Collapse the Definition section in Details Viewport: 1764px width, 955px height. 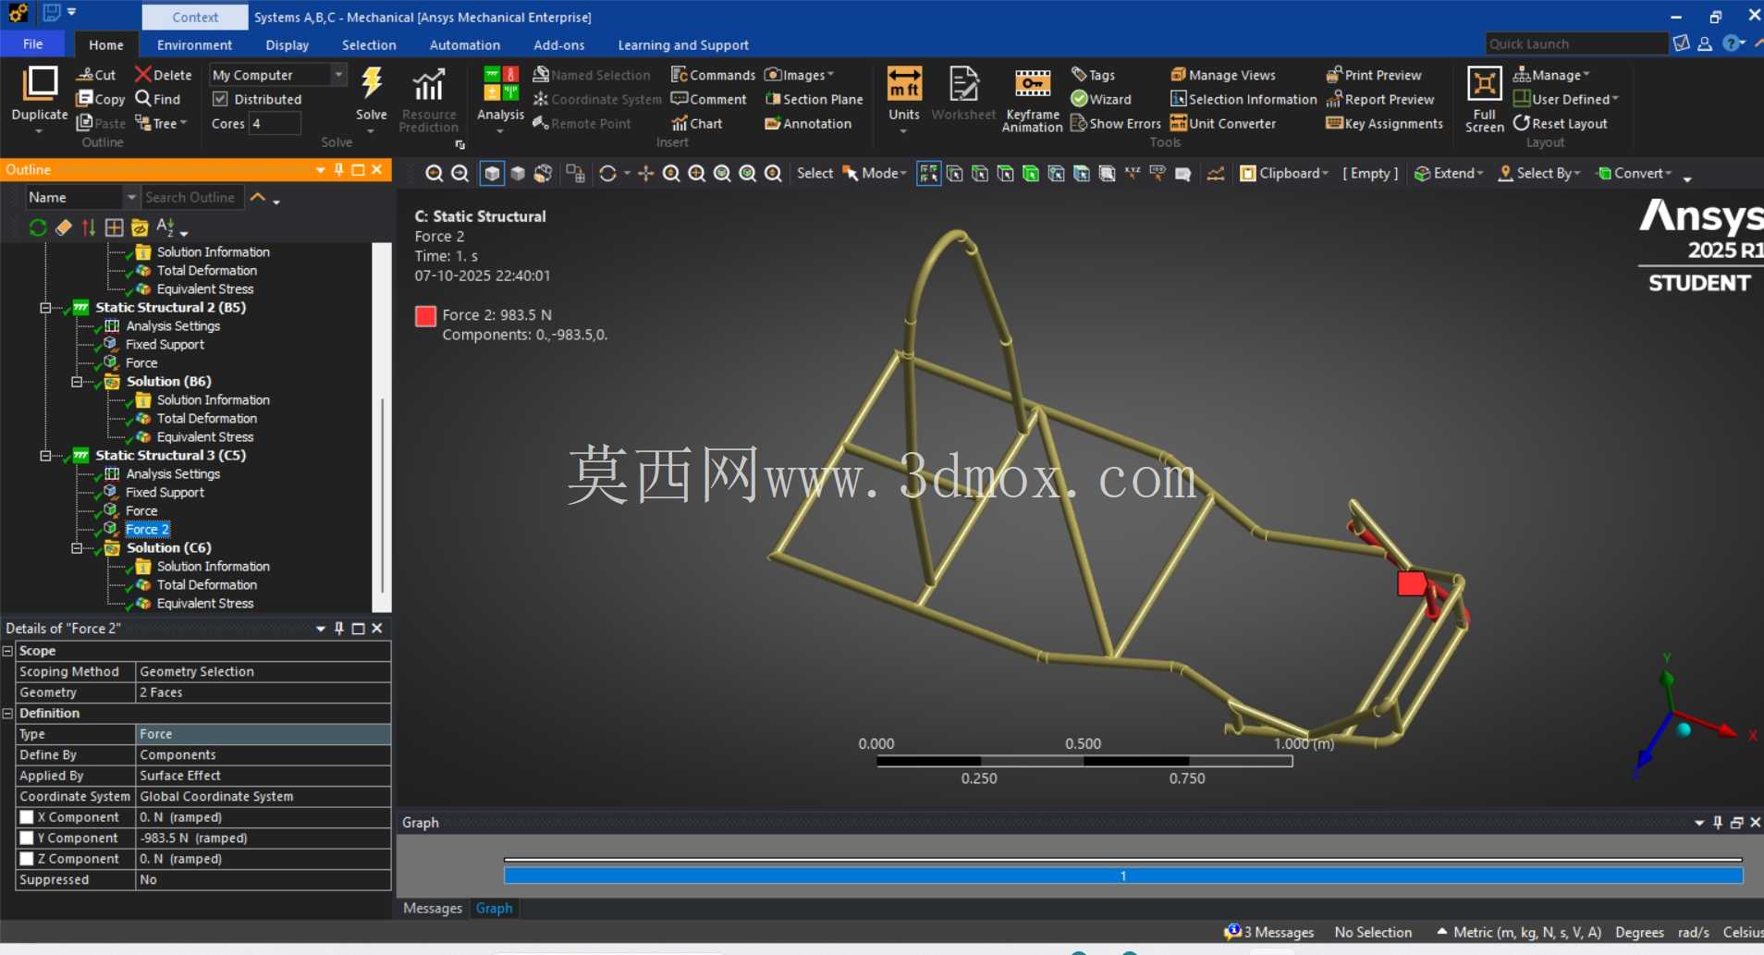(7, 714)
